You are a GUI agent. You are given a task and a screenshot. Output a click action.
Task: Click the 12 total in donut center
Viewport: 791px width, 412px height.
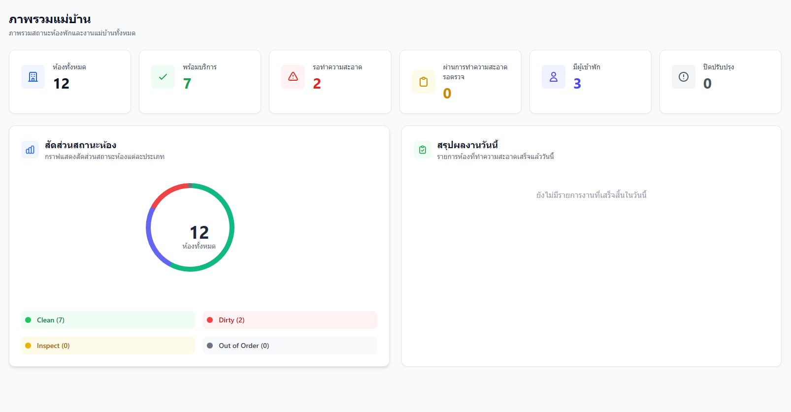tap(199, 232)
